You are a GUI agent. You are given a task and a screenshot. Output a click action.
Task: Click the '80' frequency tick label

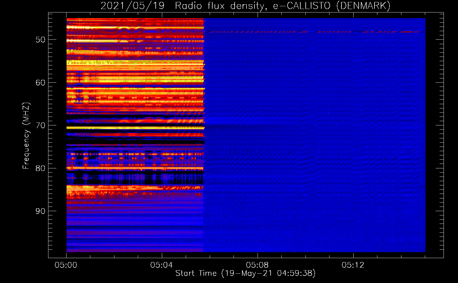[40, 168]
